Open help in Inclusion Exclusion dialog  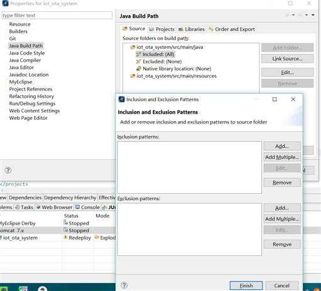pos(124,285)
